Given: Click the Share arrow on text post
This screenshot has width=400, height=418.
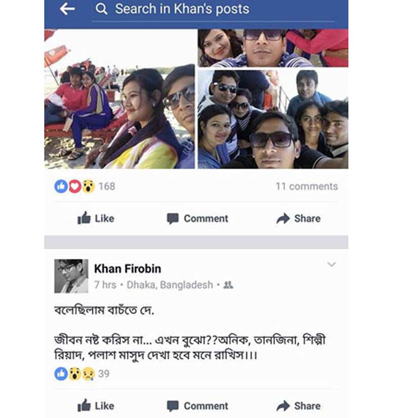Looking at the screenshot, I should point(283,406).
